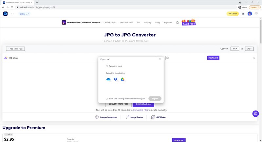Open the Support menu item
The width and height of the screenshot is (262, 142).
(168, 22)
